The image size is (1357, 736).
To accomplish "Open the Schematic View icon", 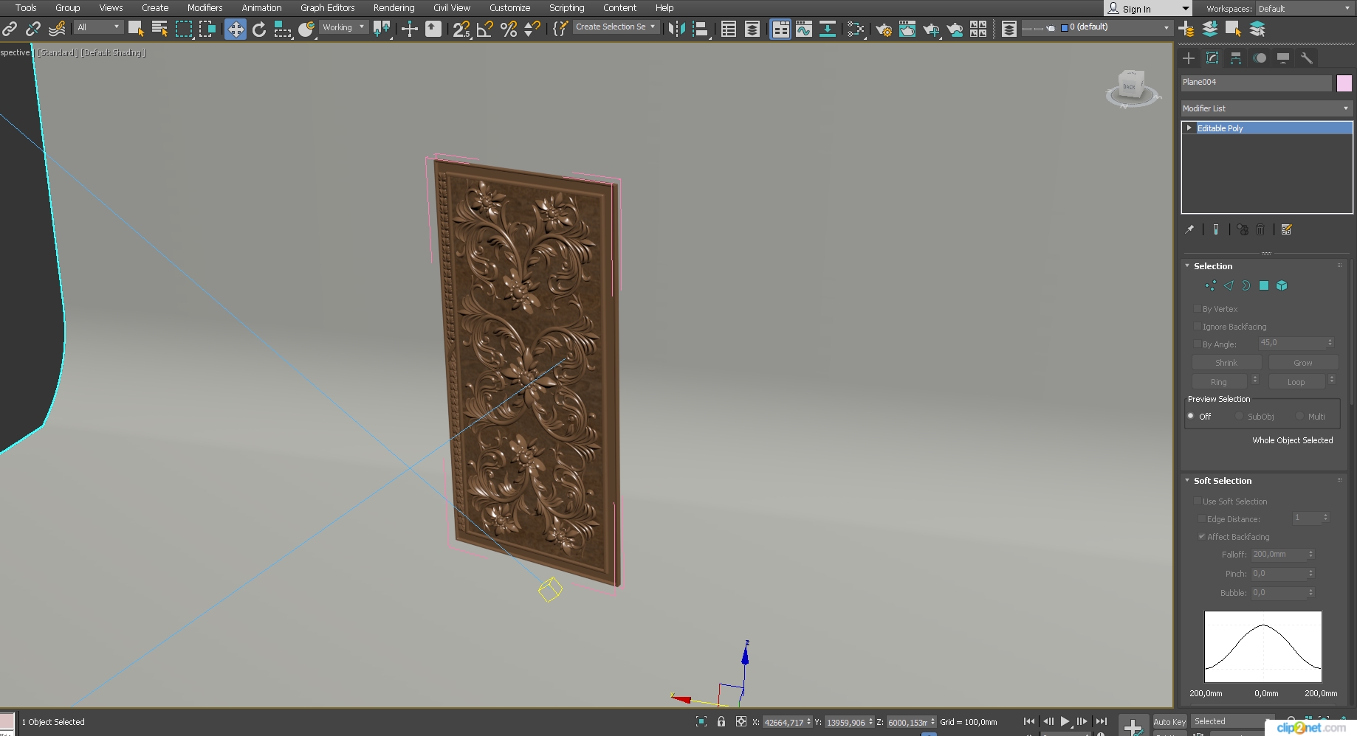I will pyautogui.click(x=856, y=29).
